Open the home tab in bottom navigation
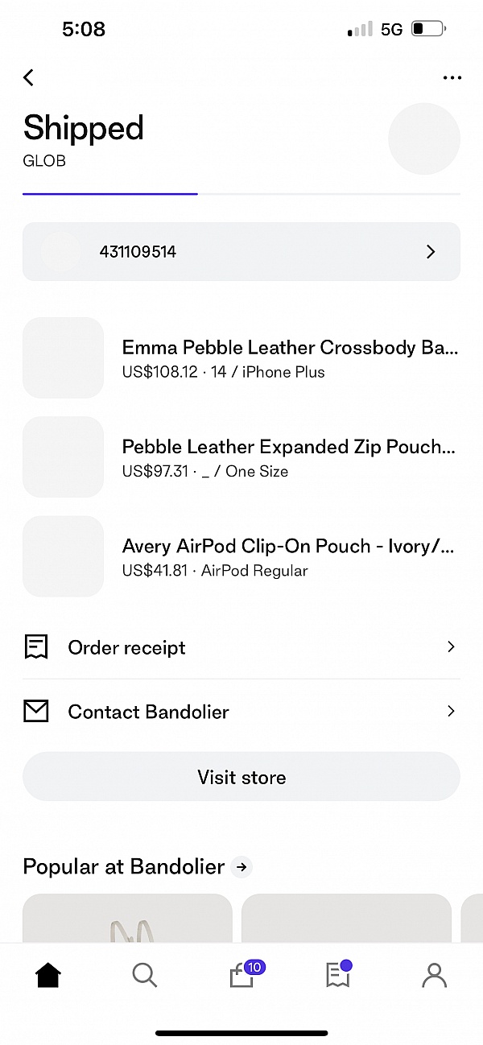This screenshot has width=483, height=1045. pyautogui.click(x=47, y=975)
